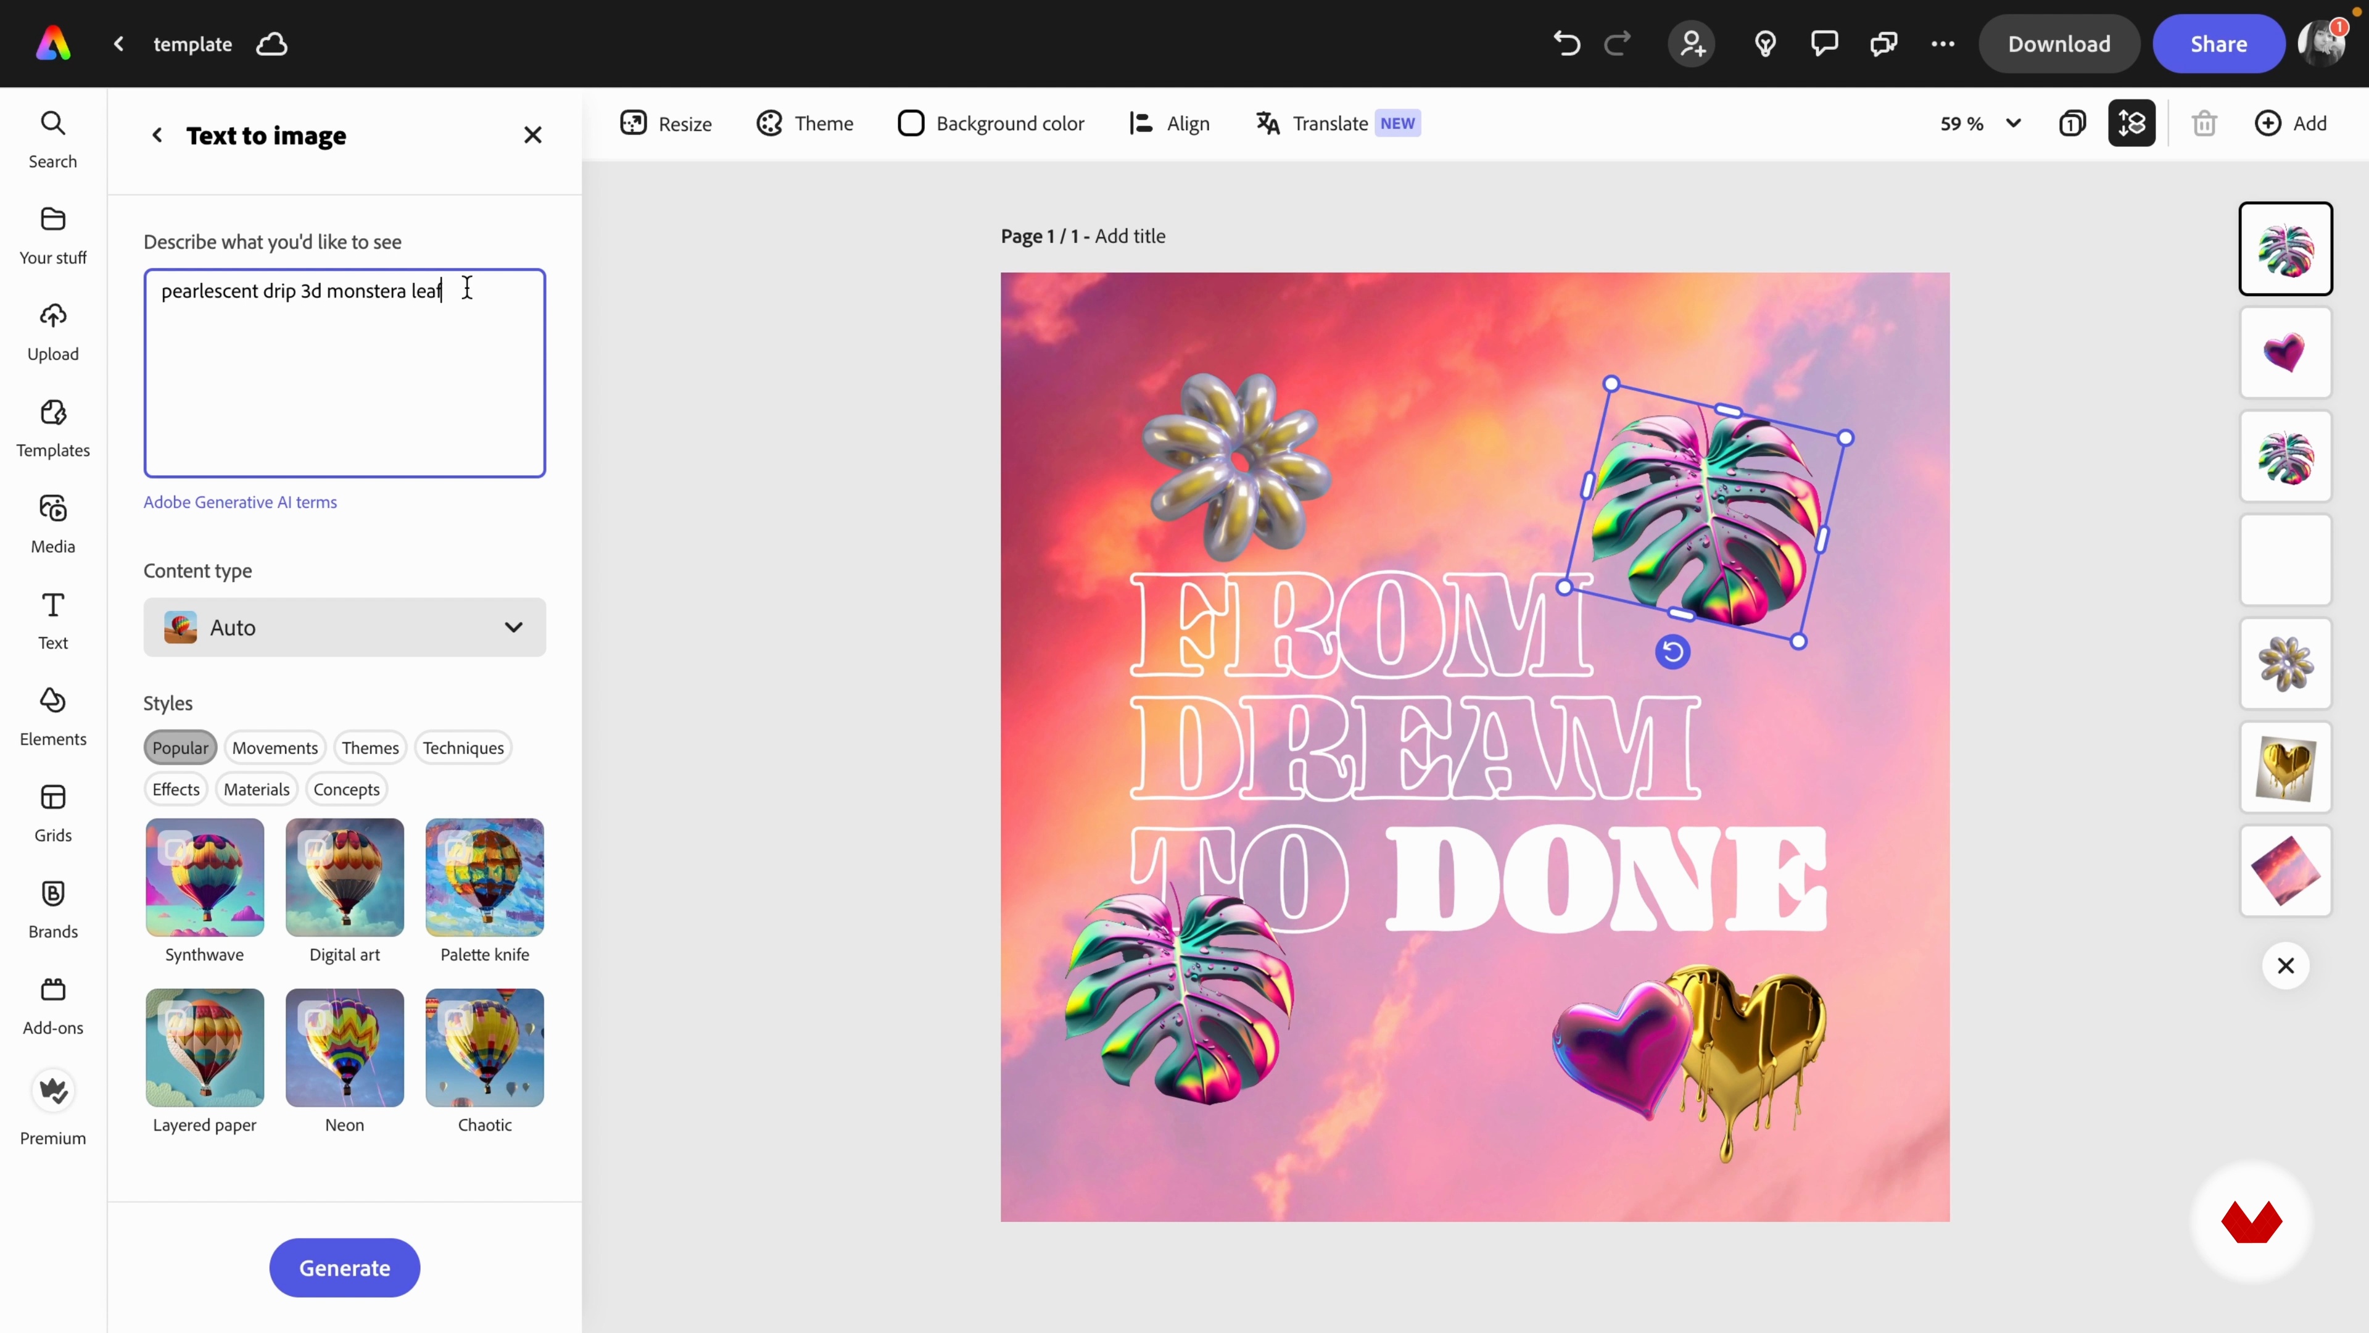
Task: Open Search in the left sidebar
Action: pos(52,140)
